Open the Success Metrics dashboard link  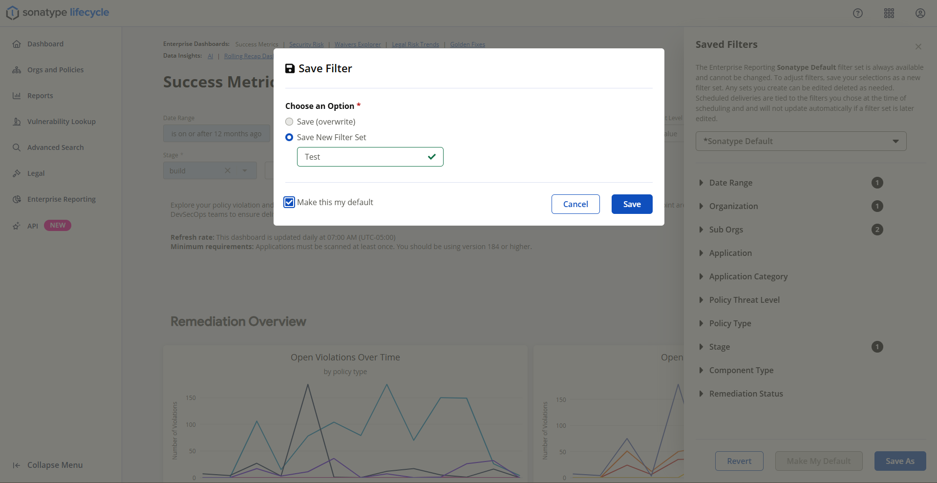tap(256, 44)
